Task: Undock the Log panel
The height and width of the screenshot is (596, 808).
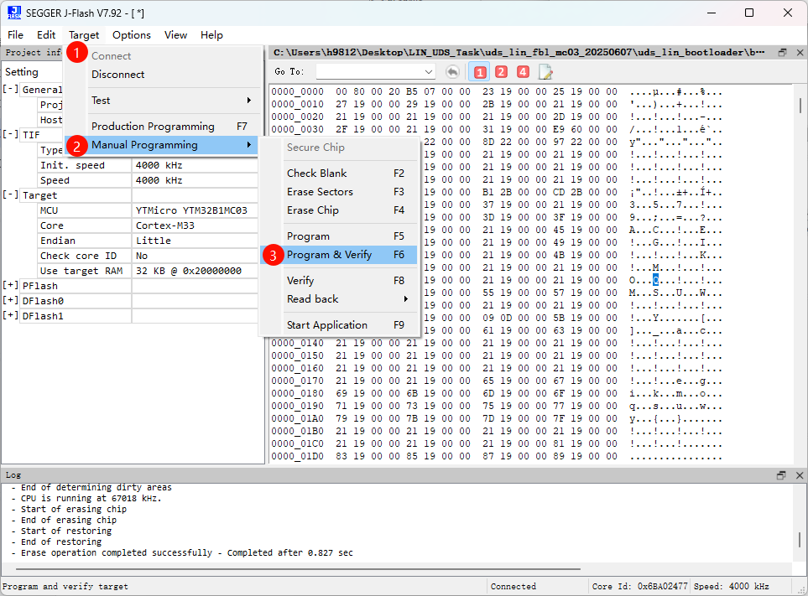Action: pos(781,475)
